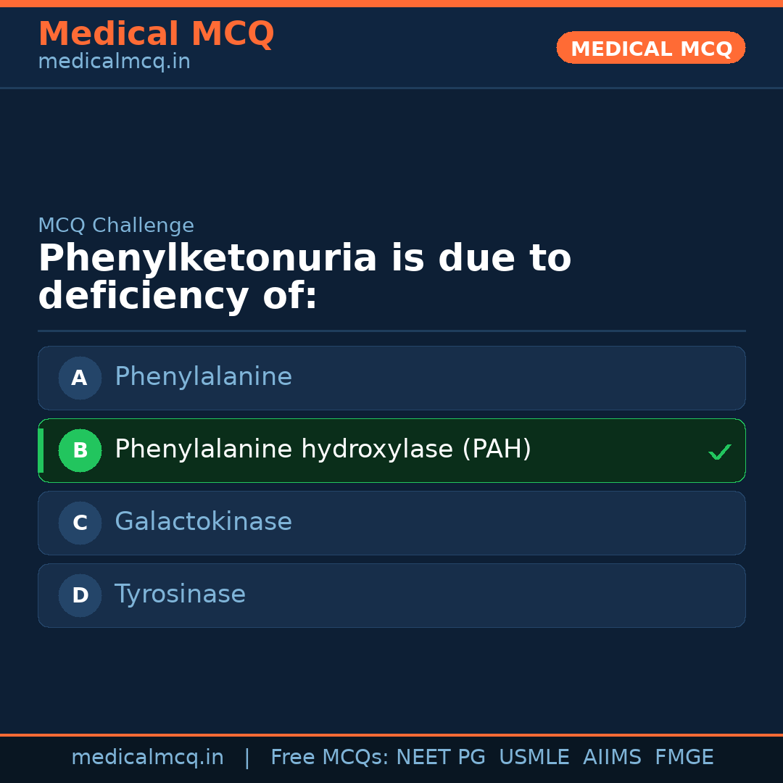
Task: Pick the Tyrosinase answer text
Action: tap(180, 594)
